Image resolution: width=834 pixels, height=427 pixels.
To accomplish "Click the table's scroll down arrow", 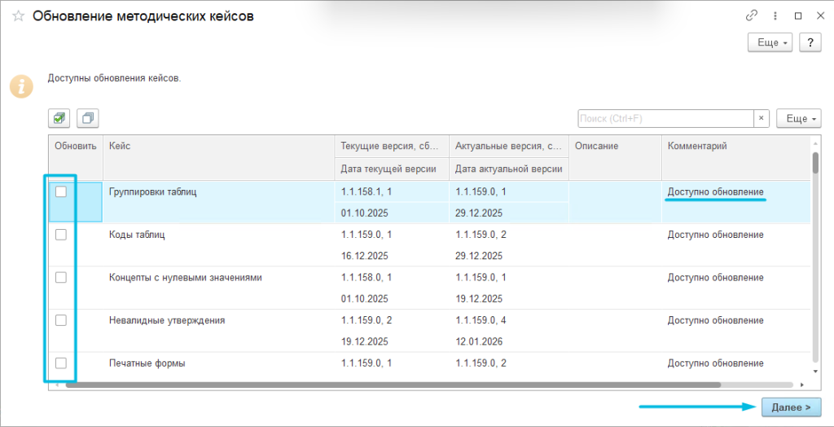I will point(815,371).
